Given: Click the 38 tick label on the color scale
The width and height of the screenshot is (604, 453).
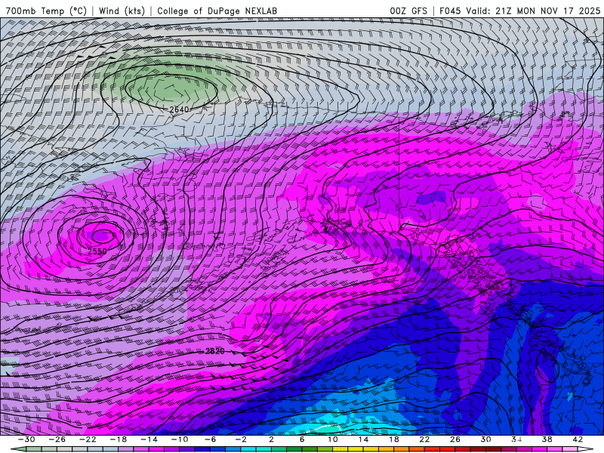Looking at the screenshot, I should click(547, 439).
